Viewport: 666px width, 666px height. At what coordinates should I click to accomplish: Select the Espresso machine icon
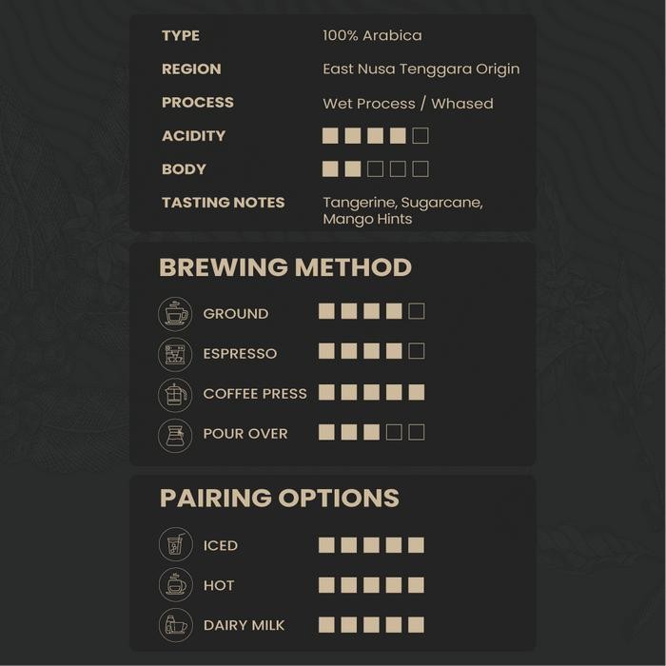(175, 354)
